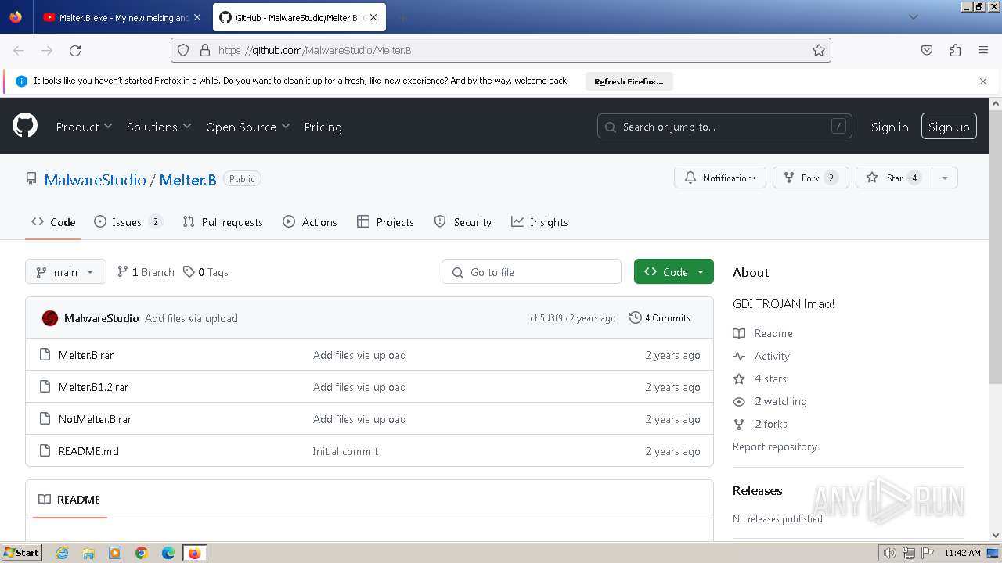Screen dimensions: 1002x563
Task: Click the README list icon
Action: pyautogui.click(x=45, y=500)
